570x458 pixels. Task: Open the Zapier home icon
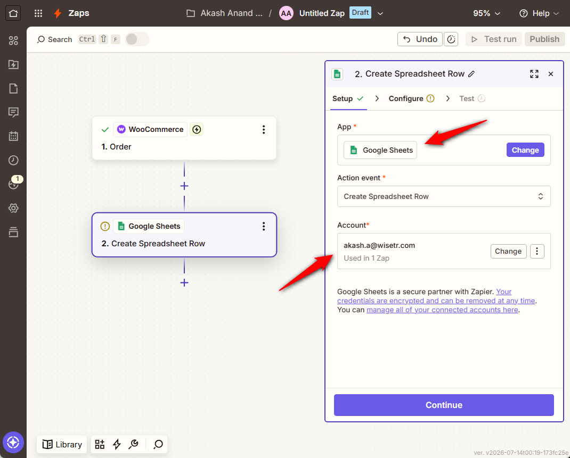tap(13, 13)
